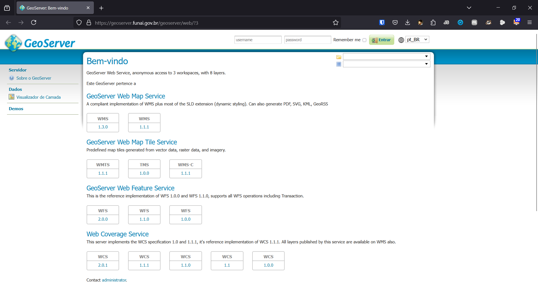Open the workspace selector dropdown
The image size is (538, 286).
pos(387,57)
